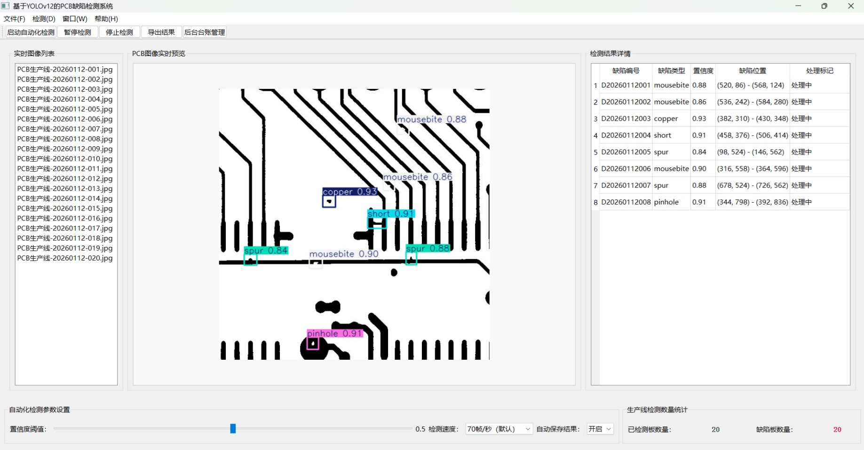Viewport: 864px width, 450px height.
Task: Click the short 0.91 detection box
Action: (x=377, y=223)
